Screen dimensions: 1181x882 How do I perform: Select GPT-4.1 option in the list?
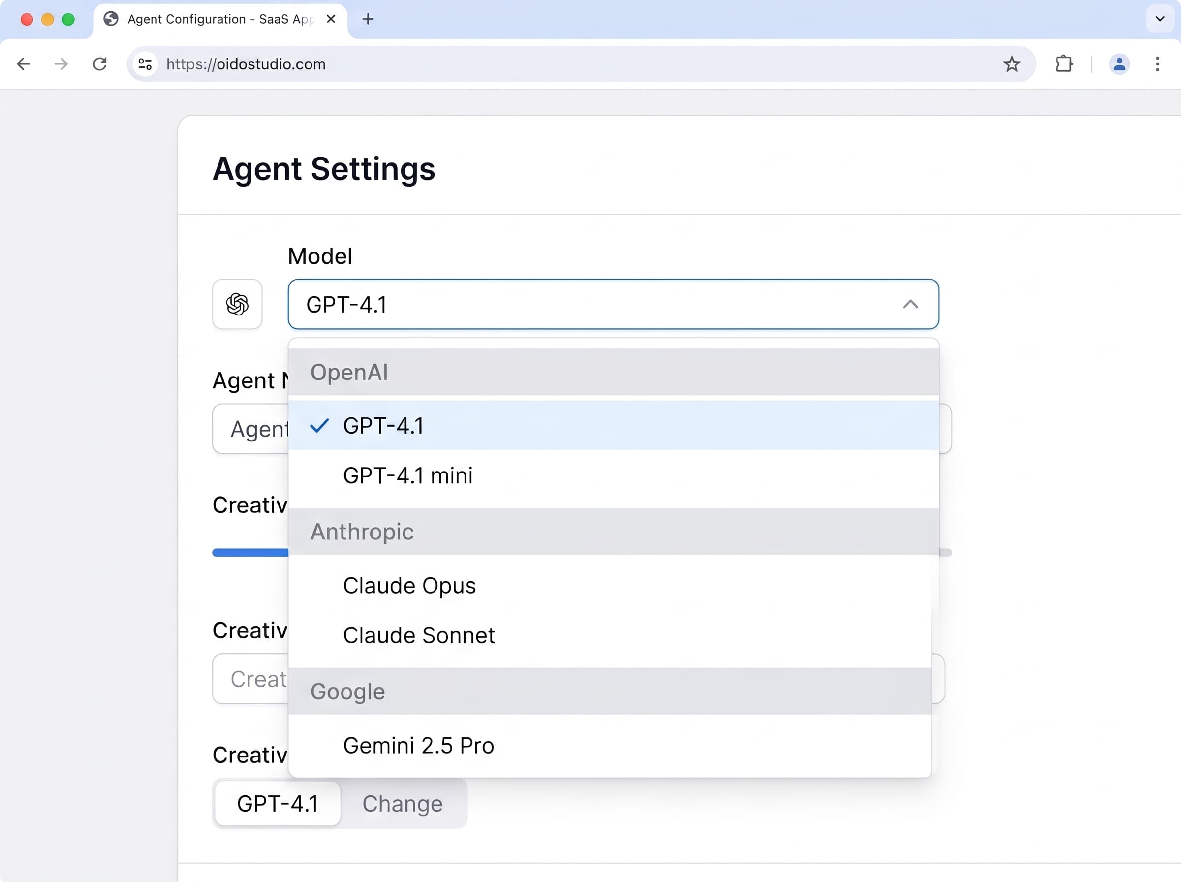(x=613, y=426)
